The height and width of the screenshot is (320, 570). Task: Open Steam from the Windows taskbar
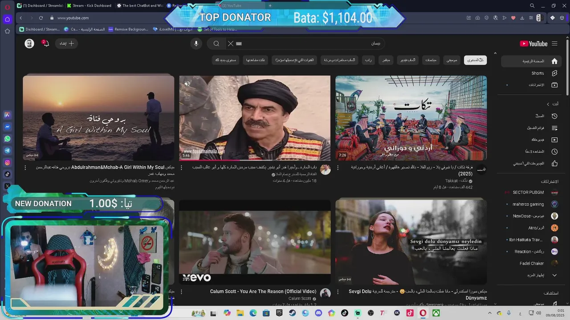[292, 313]
